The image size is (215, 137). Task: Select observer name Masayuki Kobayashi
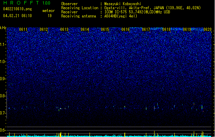[123, 4]
